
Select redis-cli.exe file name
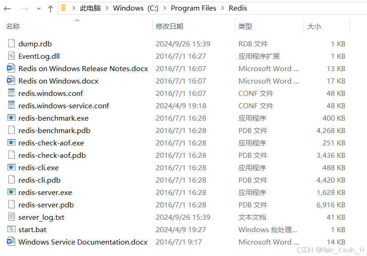pyautogui.click(x=39, y=168)
